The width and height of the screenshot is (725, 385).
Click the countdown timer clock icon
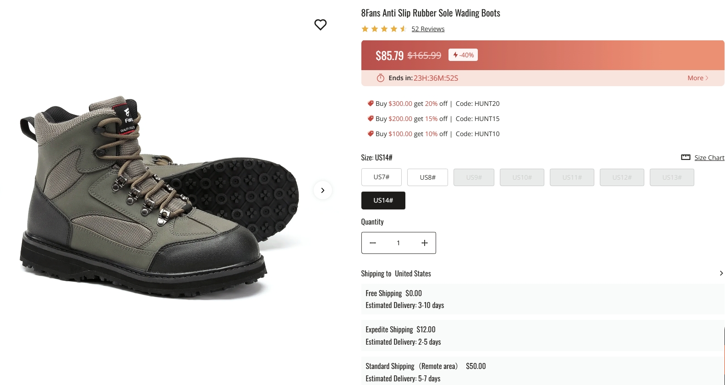point(380,78)
